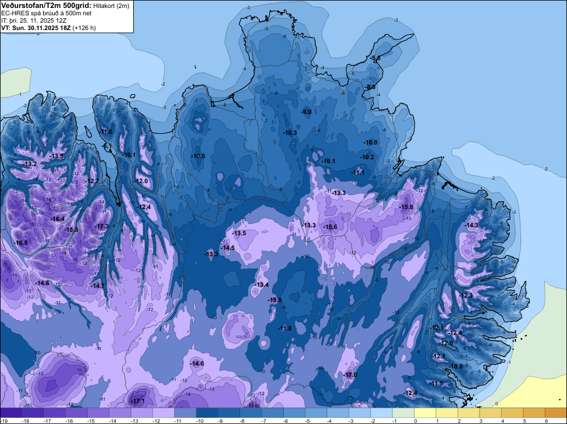Click the '-15' legend scale label
The image size is (567, 424).
tap(90, 421)
